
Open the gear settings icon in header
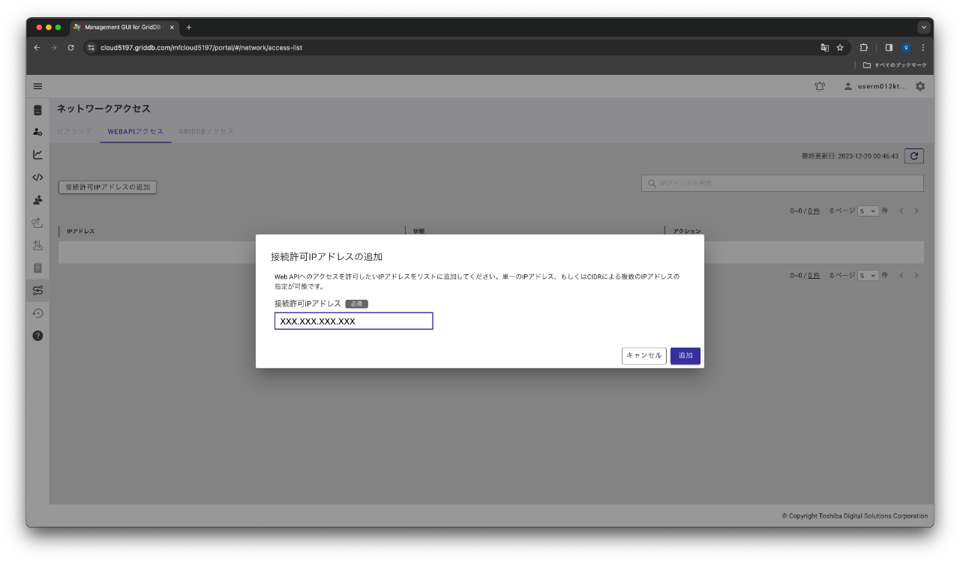pyautogui.click(x=920, y=86)
